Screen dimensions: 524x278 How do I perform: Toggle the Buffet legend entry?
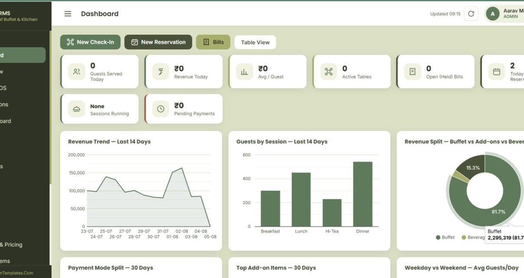point(445,237)
